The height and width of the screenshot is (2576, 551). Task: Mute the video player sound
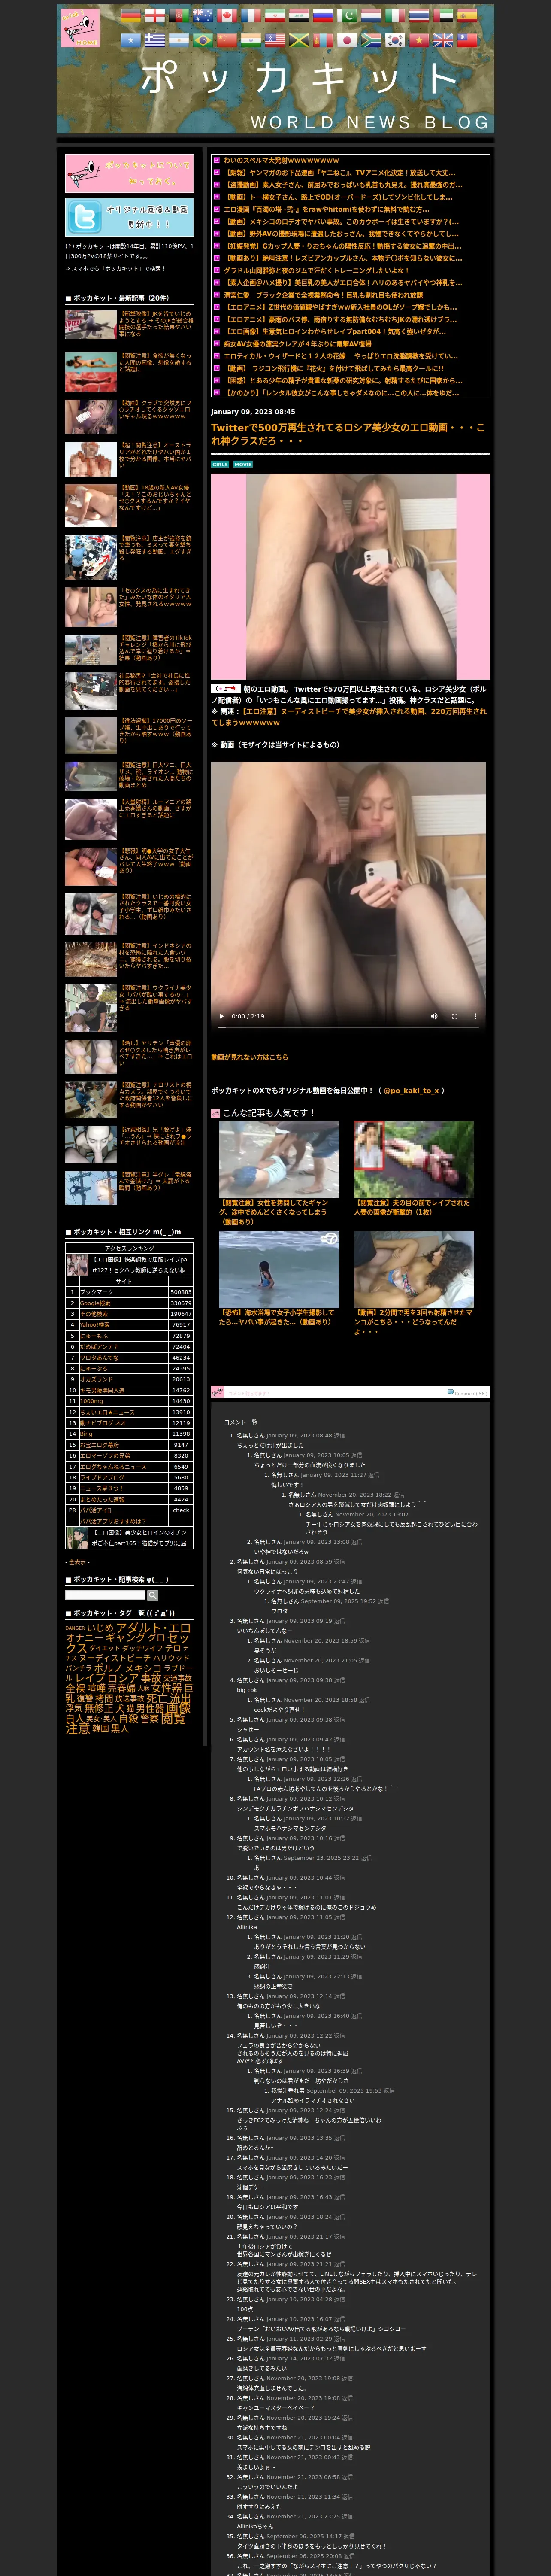click(434, 1016)
